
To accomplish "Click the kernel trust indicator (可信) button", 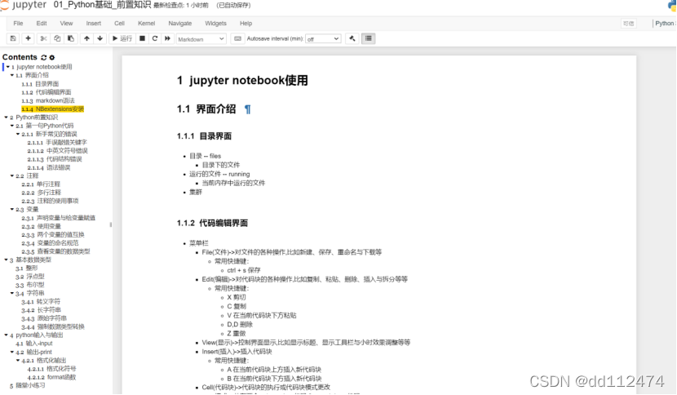I will click(x=628, y=24).
